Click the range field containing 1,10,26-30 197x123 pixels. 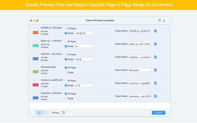click(84, 33)
